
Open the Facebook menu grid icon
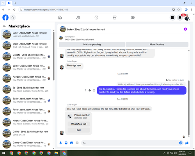(172, 18)
